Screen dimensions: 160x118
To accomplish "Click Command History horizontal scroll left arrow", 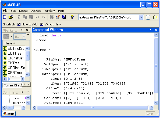I will (x=4, y=108).
